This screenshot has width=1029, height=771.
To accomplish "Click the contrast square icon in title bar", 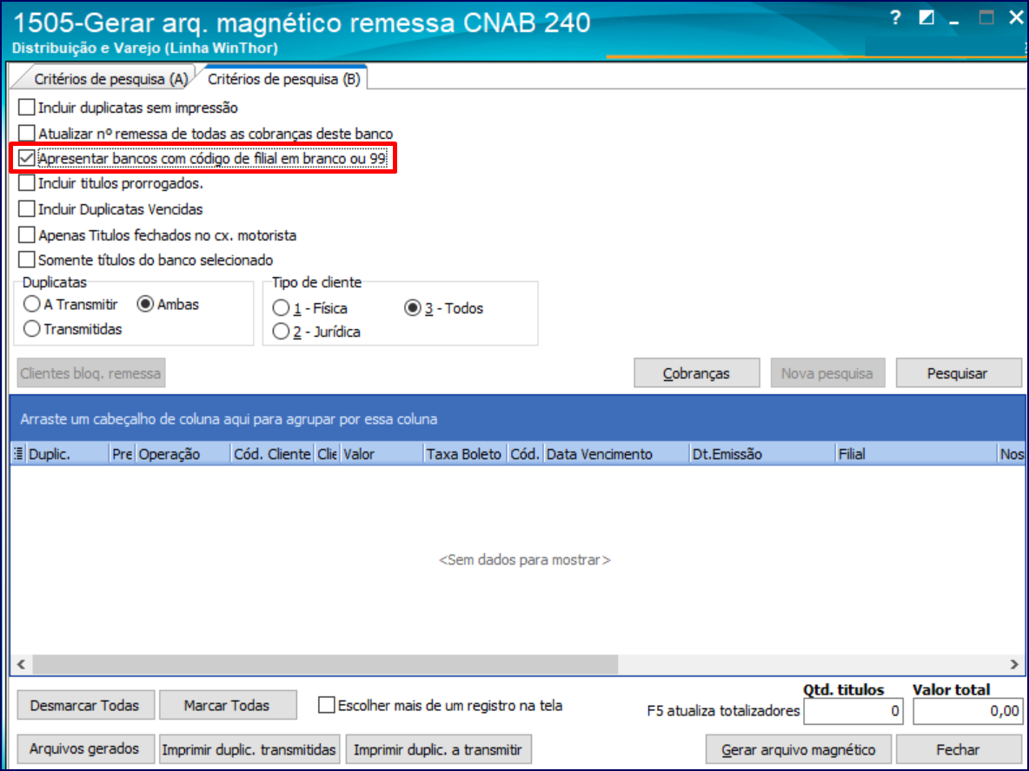I will coord(926,17).
